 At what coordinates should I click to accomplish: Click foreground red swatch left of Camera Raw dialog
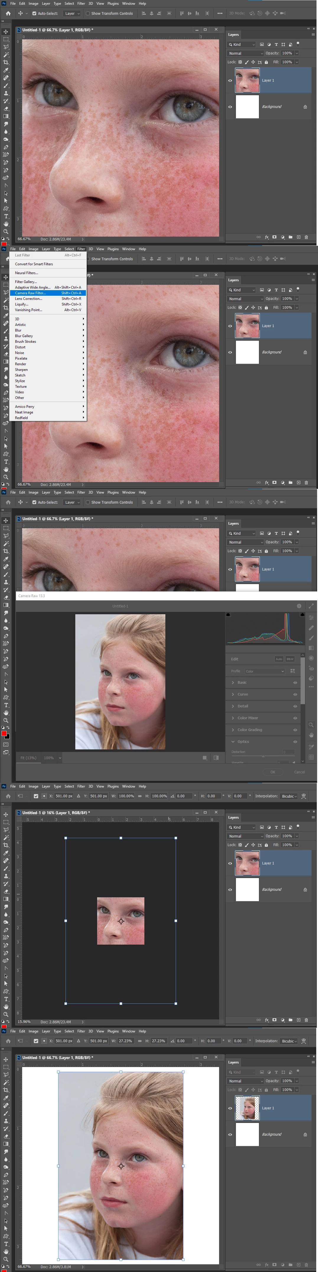(4, 734)
